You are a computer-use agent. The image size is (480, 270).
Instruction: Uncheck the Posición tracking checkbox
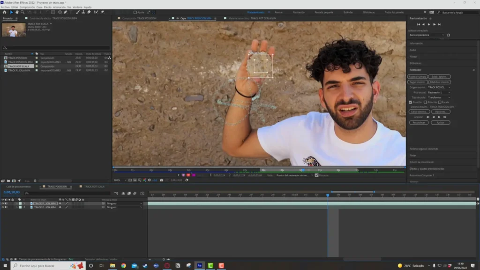[411, 102]
